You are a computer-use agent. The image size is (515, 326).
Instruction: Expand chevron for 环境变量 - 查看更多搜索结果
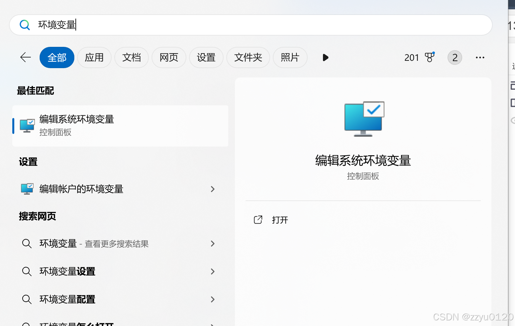[213, 244]
